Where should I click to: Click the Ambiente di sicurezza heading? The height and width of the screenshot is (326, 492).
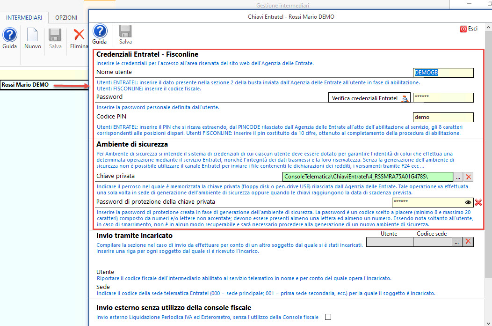[132, 144]
